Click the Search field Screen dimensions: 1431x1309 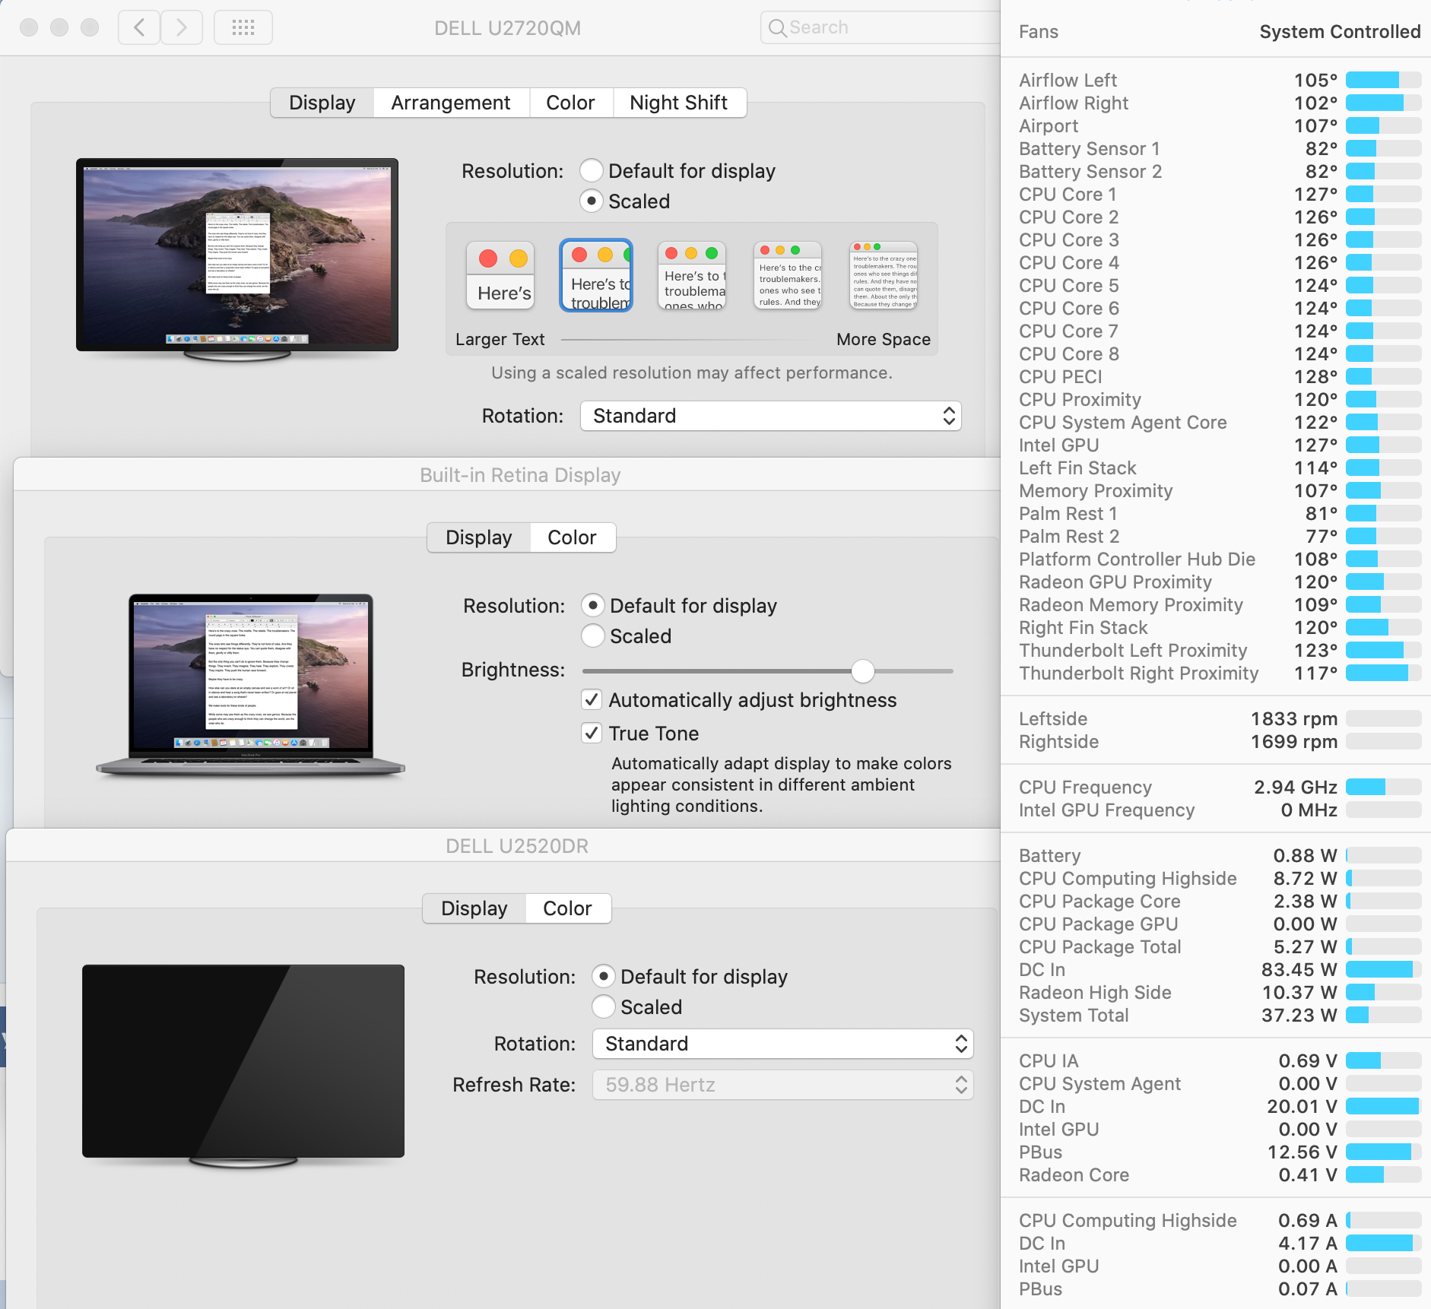[880, 28]
